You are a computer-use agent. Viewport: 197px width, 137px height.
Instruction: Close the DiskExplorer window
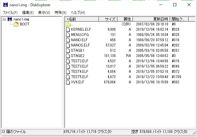(x=189, y=5)
